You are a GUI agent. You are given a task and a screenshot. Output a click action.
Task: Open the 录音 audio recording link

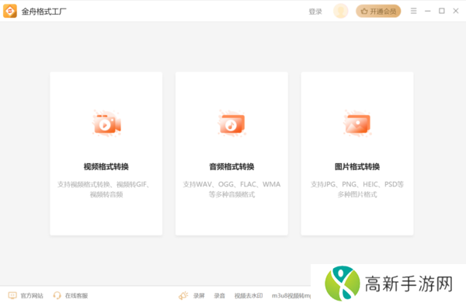220,295
